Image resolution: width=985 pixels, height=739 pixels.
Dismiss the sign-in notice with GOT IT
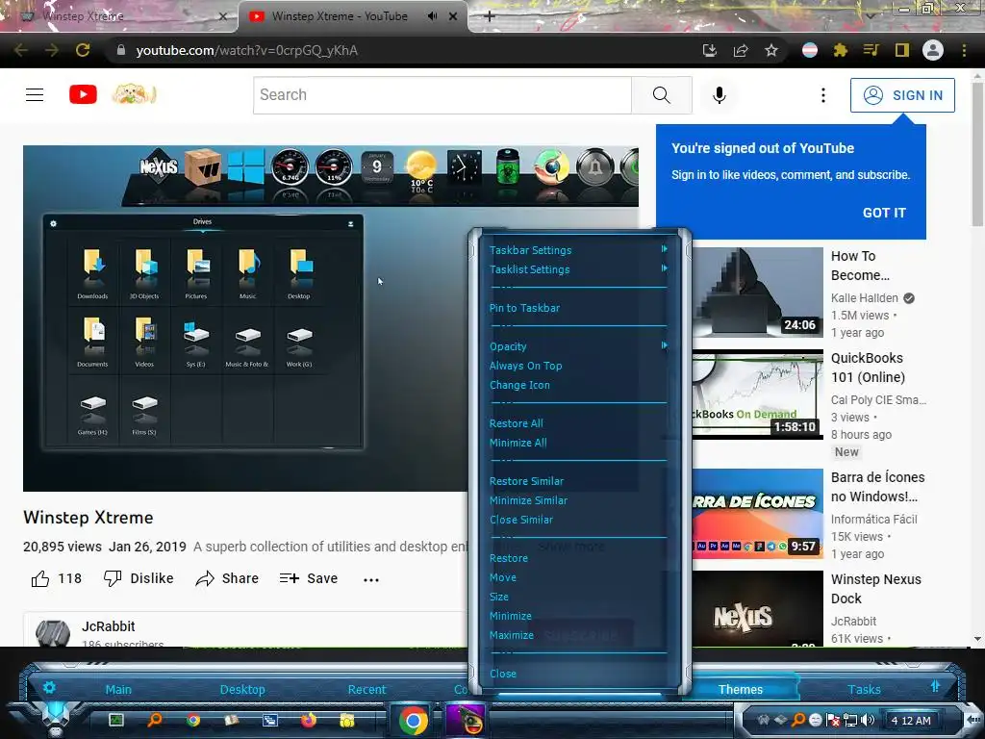pyautogui.click(x=884, y=213)
